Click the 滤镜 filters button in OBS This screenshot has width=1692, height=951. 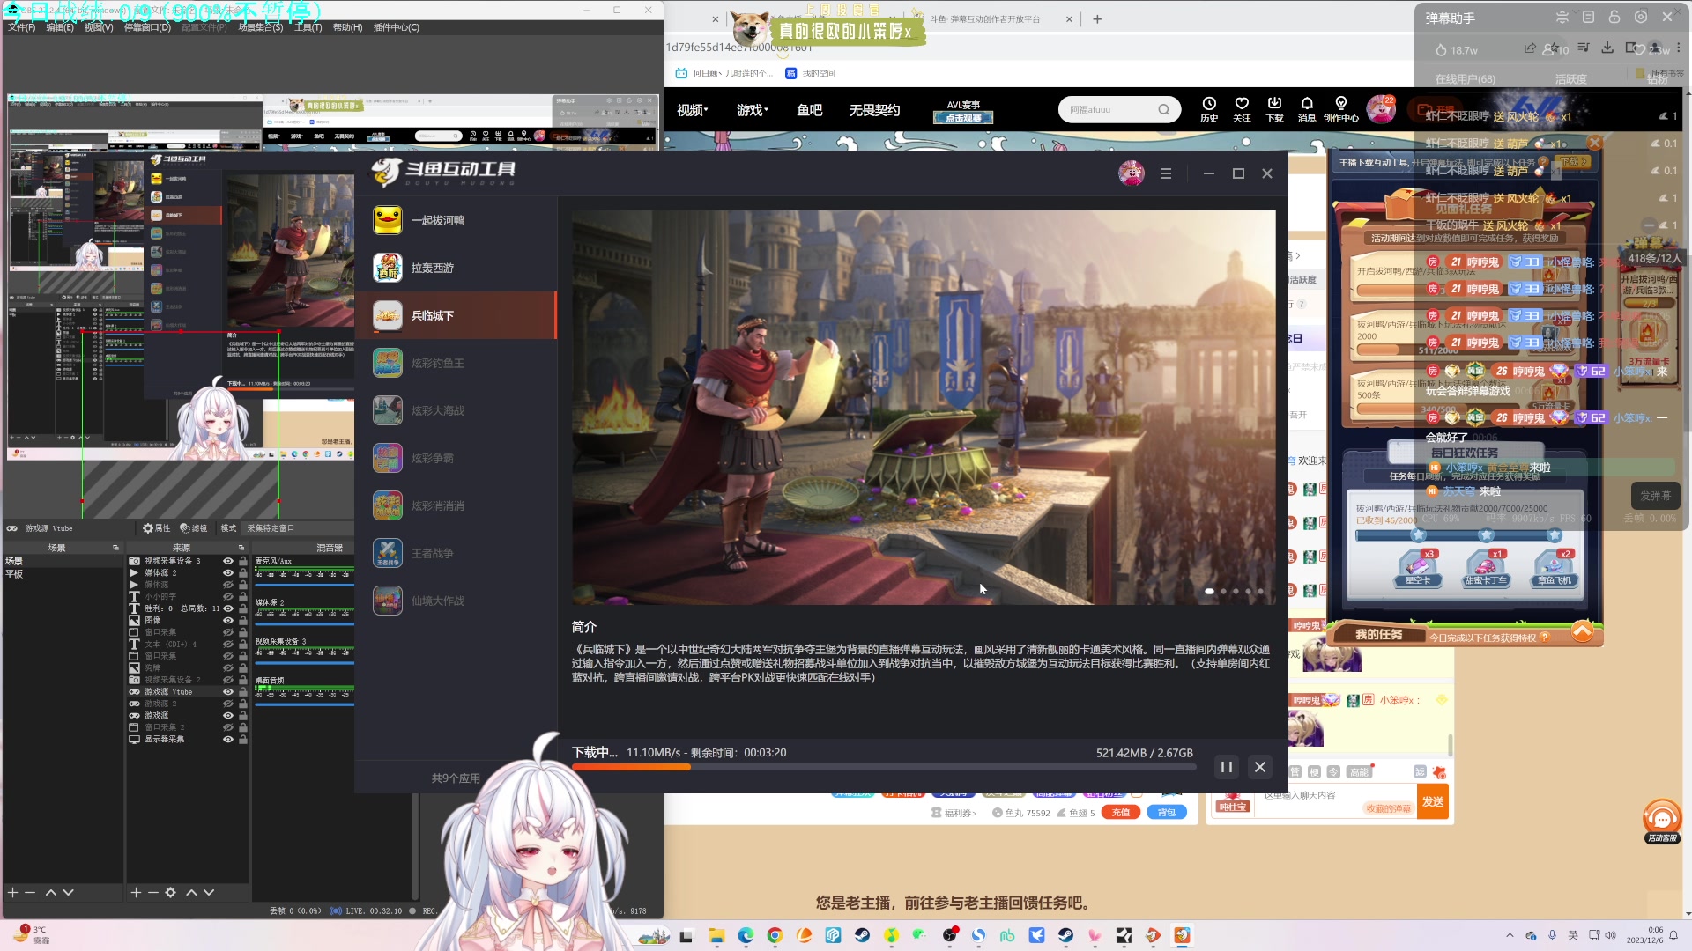194,528
